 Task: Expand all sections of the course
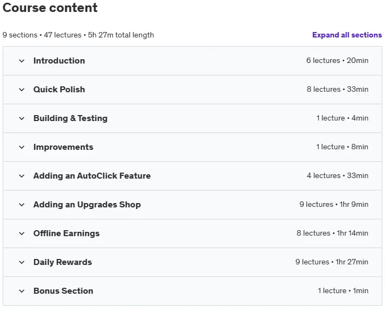click(x=347, y=35)
